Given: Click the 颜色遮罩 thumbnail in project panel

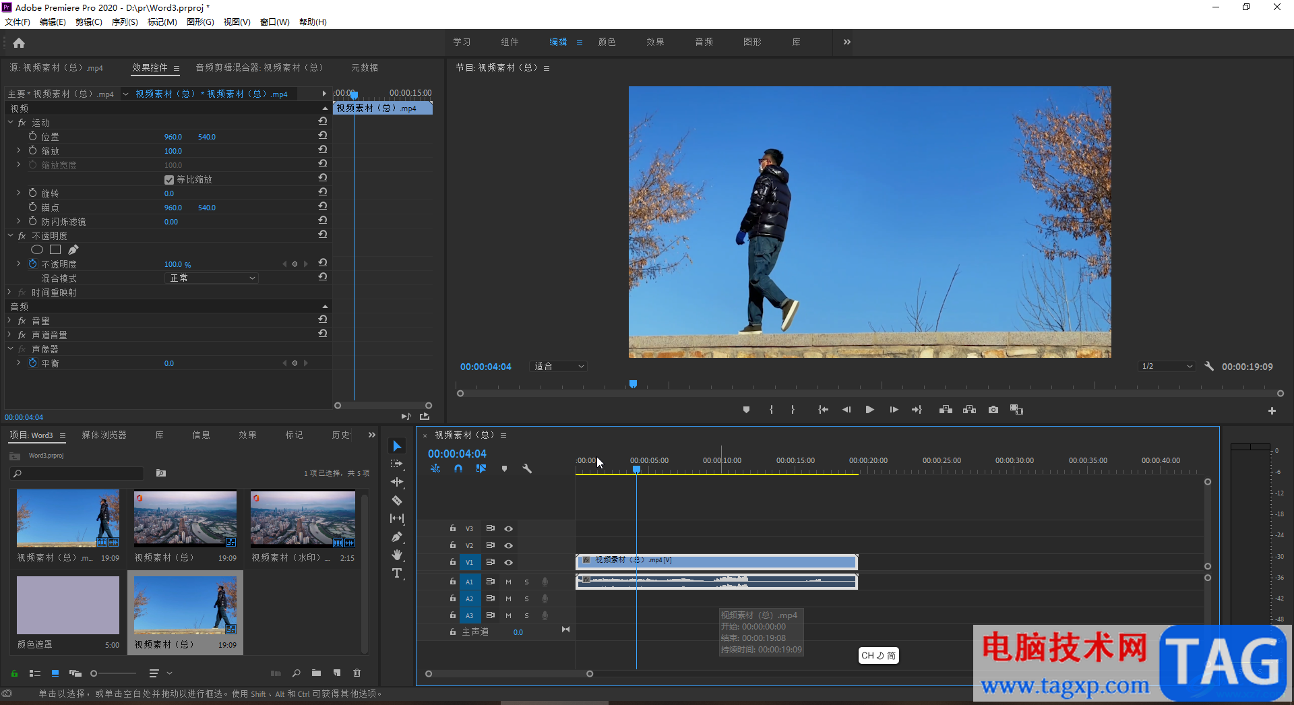Looking at the screenshot, I should click(68, 605).
